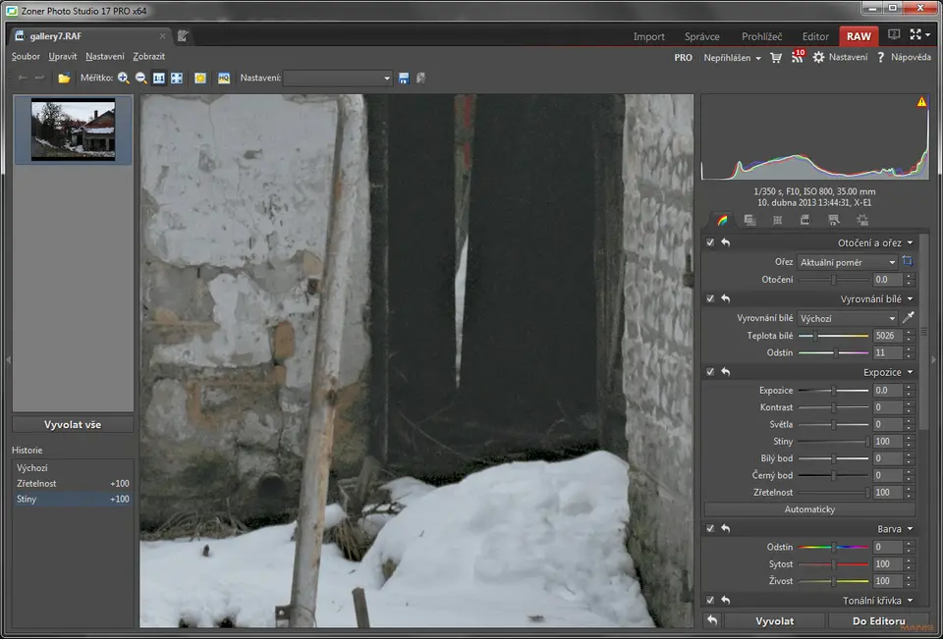The image size is (943, 639).
Task: Click the crop tool icon beside Ořez
Action: (x=908, y=262)
